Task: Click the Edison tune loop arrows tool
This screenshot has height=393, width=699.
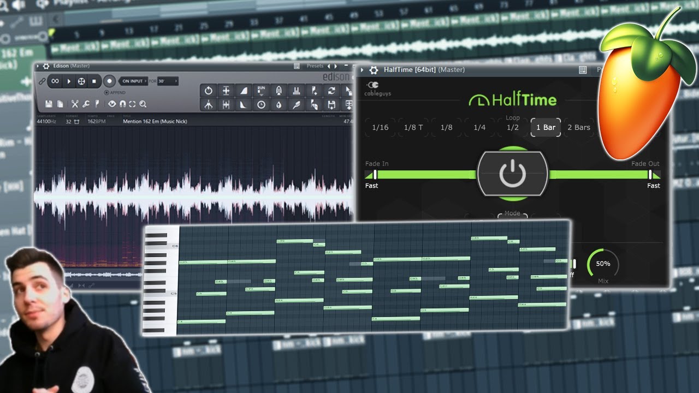Action: click(331, 91)
